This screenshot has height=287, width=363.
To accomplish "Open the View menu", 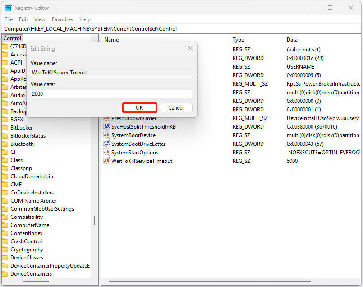I will pos(40,19).
